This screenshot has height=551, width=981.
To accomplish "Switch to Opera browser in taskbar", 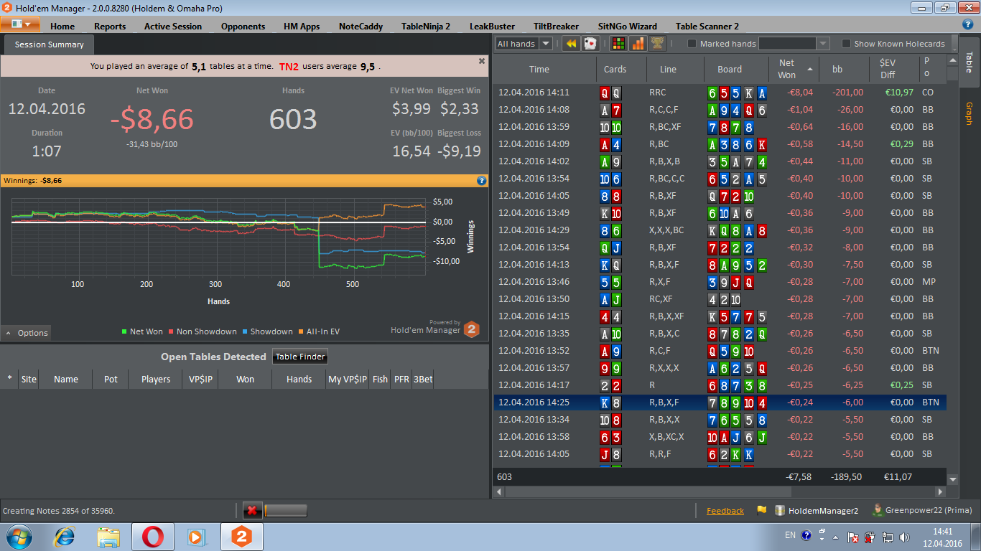I will coord(152,536).
